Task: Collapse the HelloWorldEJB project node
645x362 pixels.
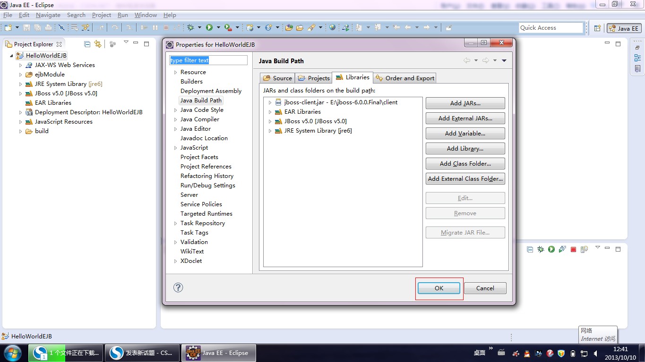Action: [x=11, y=56]
